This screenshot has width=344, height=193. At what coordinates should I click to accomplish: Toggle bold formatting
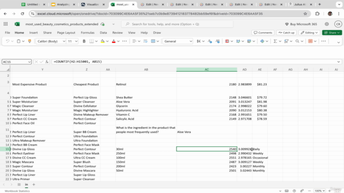pyautogui.click(x=84, y=41)
